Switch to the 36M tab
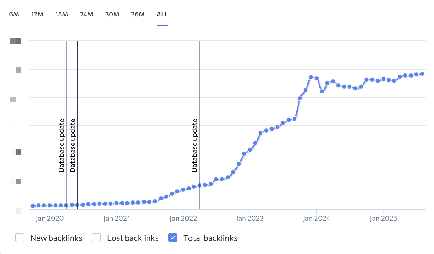This screenshot has height=254, width=434. point(138,14)
